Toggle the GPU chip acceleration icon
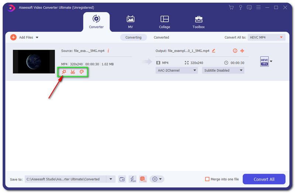 tap(143, 179)
